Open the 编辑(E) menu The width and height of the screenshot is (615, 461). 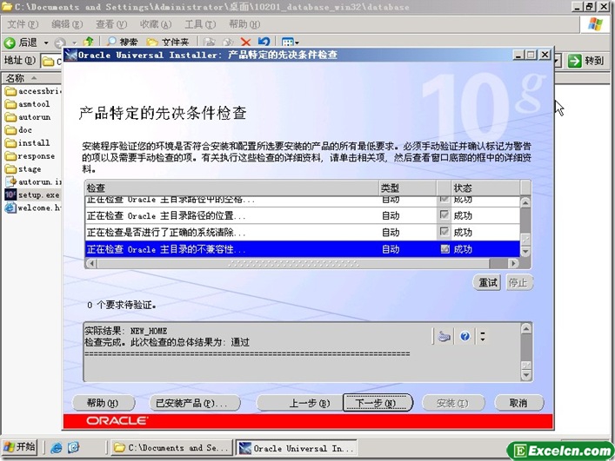[x=67, y=24]
